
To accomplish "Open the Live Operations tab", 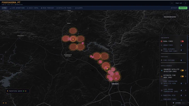I will [17, 8].
